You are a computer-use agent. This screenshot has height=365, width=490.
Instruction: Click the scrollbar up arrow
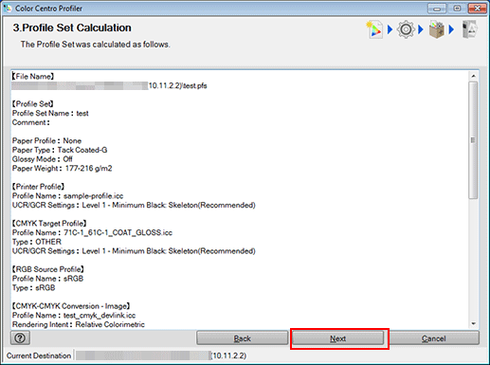click(473, 76)
